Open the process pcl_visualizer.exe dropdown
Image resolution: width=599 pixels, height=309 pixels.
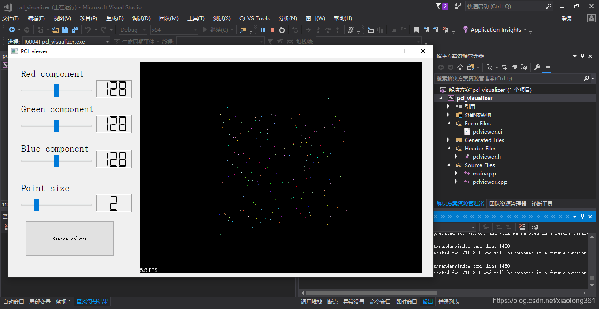(66, 41)
